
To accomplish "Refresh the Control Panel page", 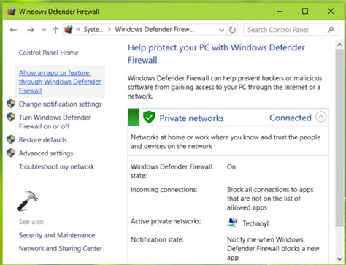I will (232, 30).
